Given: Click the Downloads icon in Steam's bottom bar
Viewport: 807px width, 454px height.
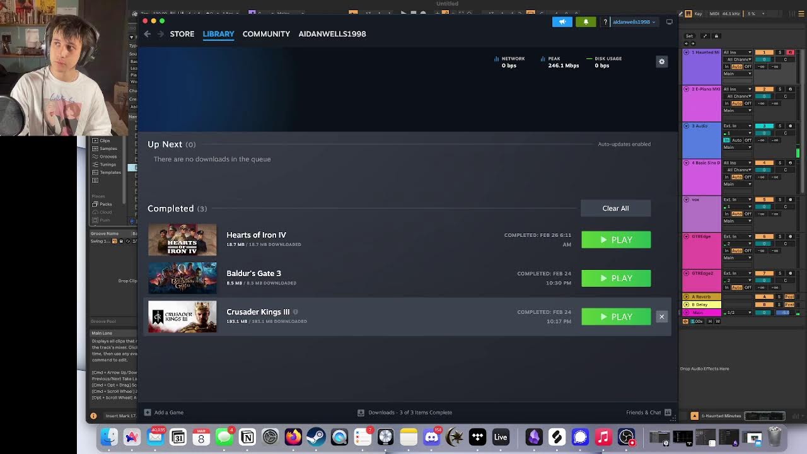Looking at the screenshot, I should coord(361,412).
